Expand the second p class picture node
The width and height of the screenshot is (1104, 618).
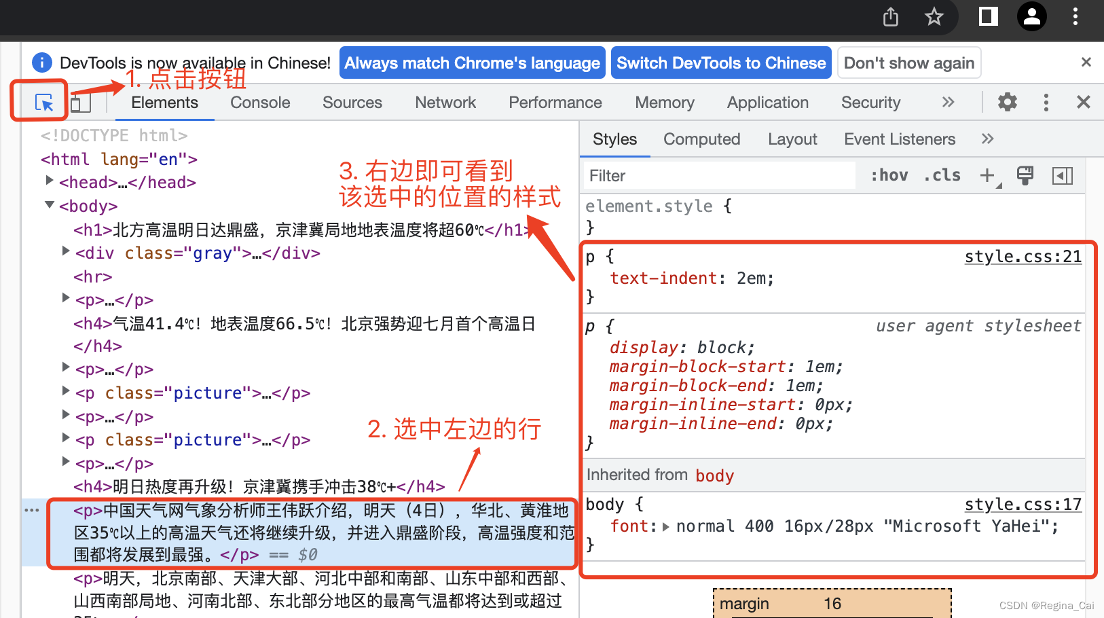66,438
